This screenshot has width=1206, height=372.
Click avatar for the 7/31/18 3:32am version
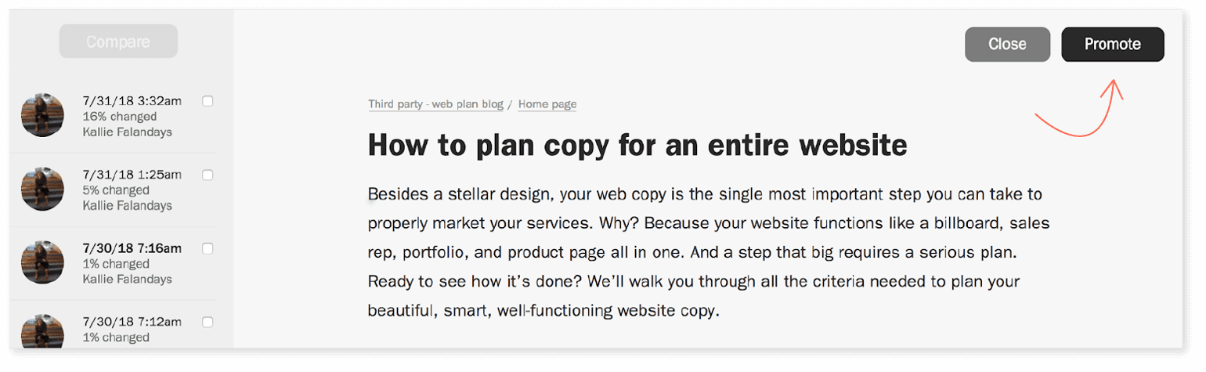coord(42,115)
